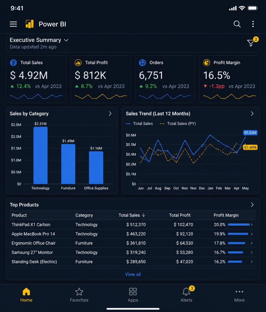Open search with the magnifier icon
The height and width of the screenshot is (312, 266).
[x=237, y=24]
